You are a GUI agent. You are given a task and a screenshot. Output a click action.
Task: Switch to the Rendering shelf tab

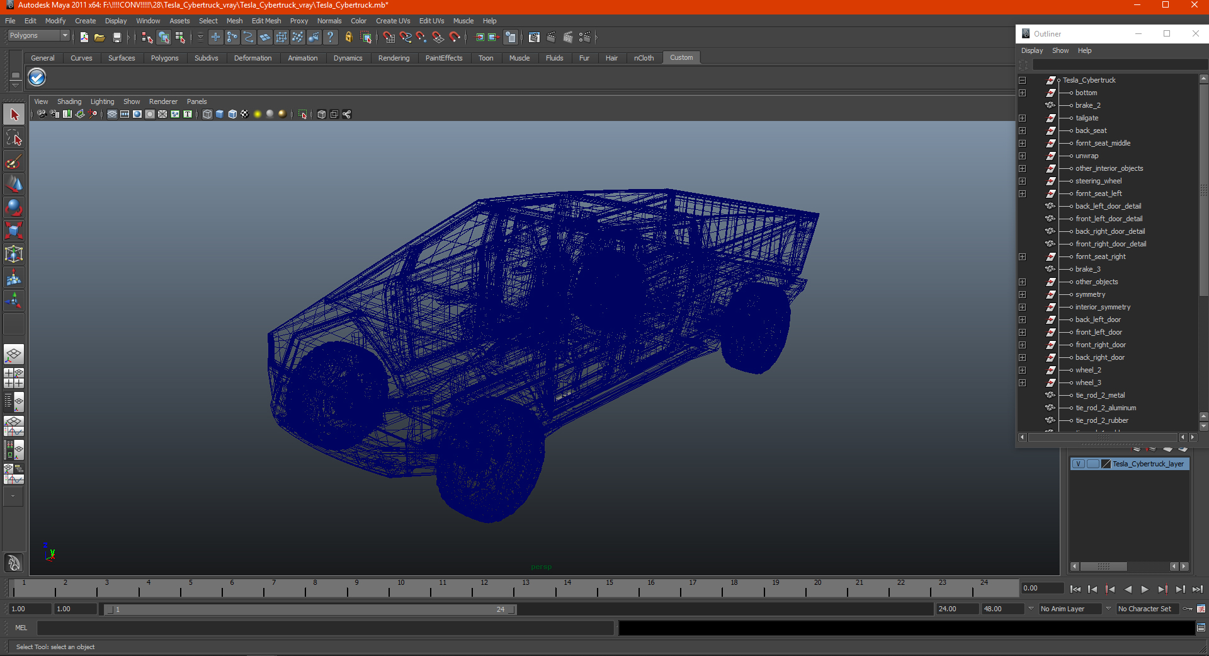[x=394, y=58]
